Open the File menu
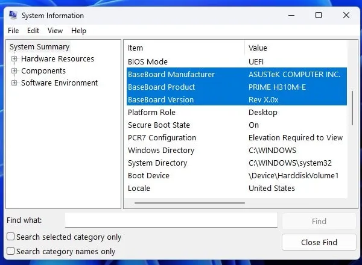Screen dimensions: 362x265 coord(13,31)
